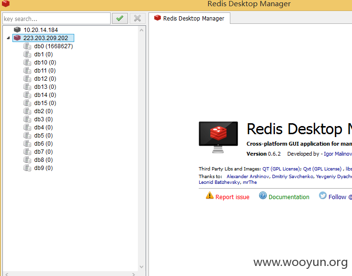The width and height of the screenshot is (352, 276).
Task: Collapse the 223.203.209.202 connection tree
Action: coord(8,38)
